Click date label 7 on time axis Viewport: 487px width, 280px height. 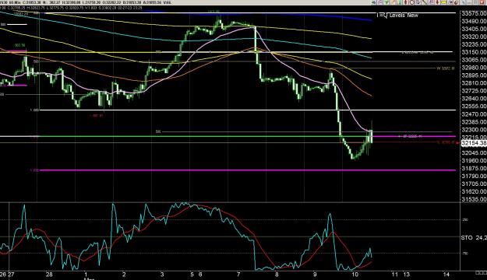click(238, 275)
